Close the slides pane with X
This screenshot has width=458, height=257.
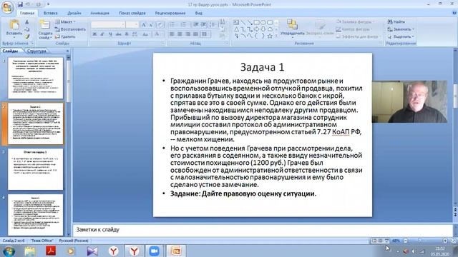[x=67, y=51]
